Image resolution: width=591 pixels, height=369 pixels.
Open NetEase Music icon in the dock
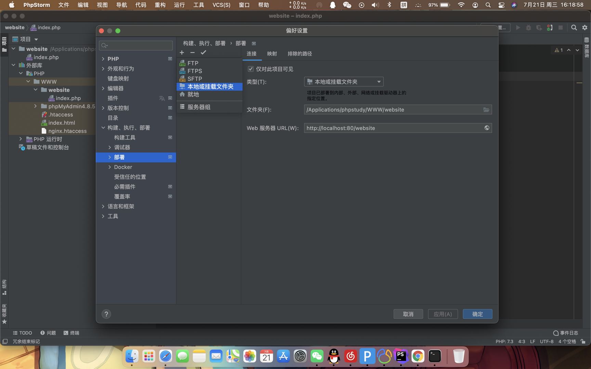pyautogui.click(x=351, y=356)
